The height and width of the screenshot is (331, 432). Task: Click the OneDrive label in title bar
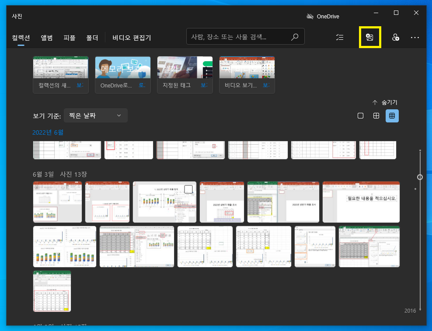(x=328, y=17)
